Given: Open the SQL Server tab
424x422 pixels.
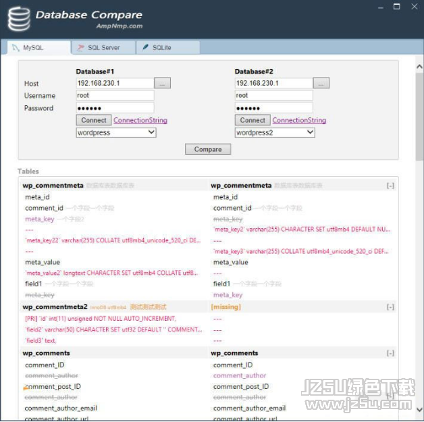Looking at the screenshot, I should (x=103, y=47).
